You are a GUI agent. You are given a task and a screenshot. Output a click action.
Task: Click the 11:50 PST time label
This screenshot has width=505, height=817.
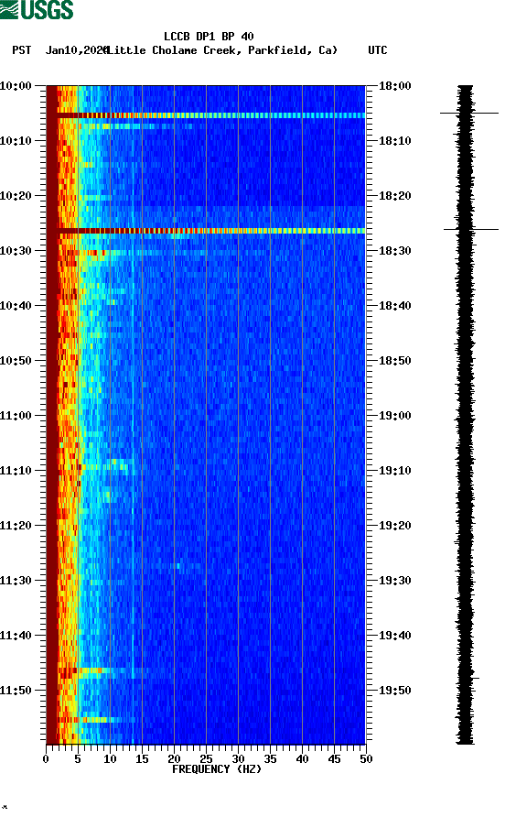click(16, 691)
